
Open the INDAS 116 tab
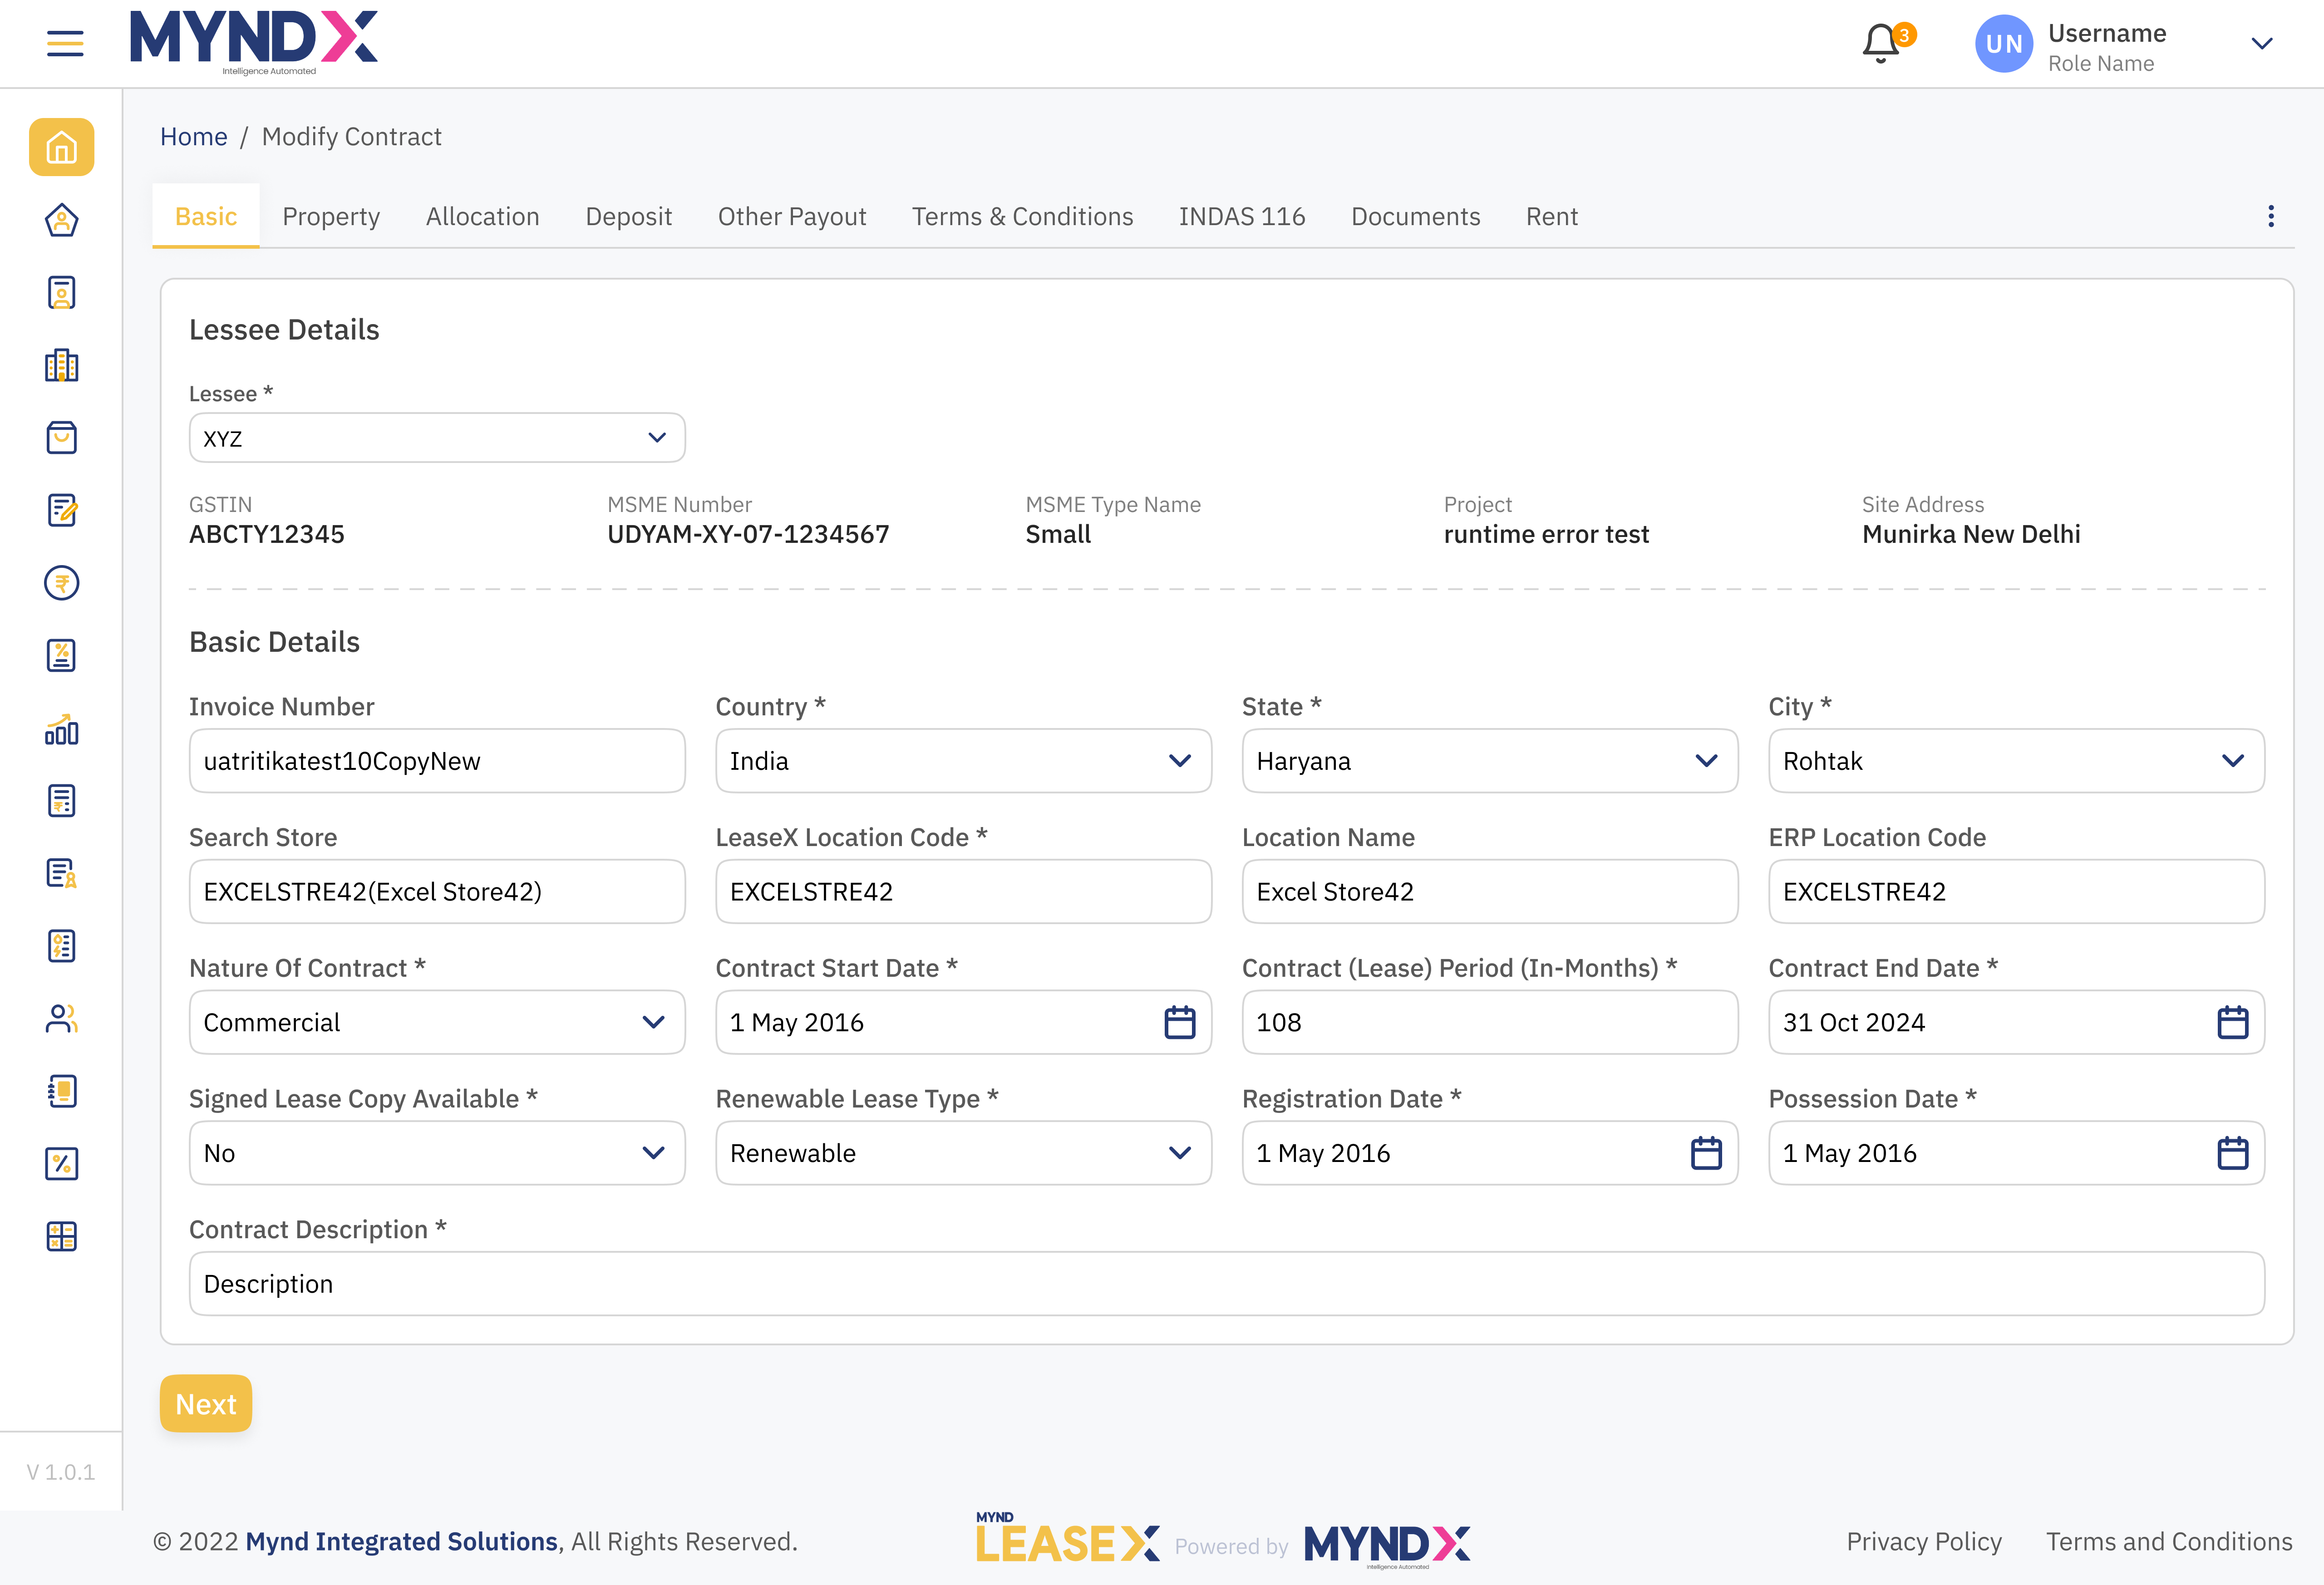[x=1242, y=216]
